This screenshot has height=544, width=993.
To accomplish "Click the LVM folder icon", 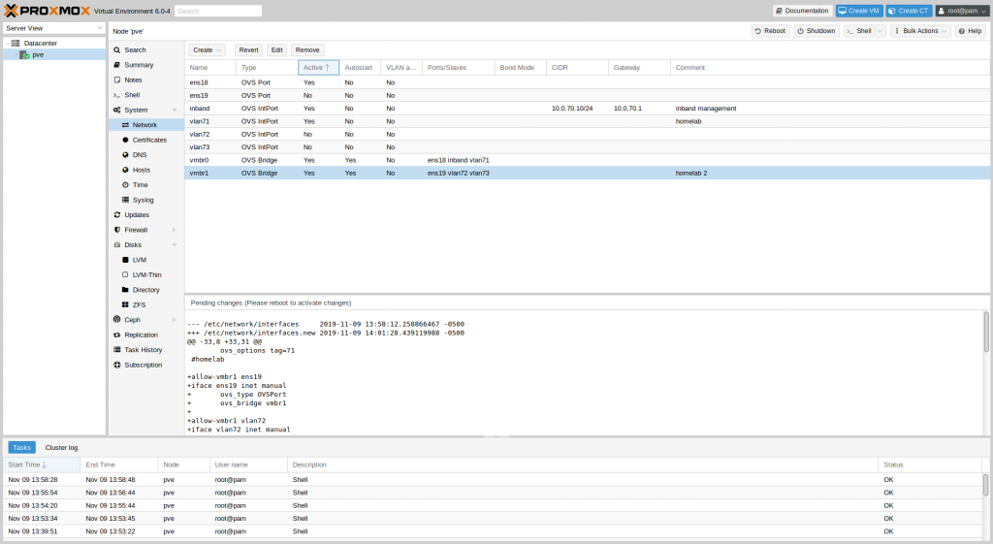I will [x=125, y=260].
